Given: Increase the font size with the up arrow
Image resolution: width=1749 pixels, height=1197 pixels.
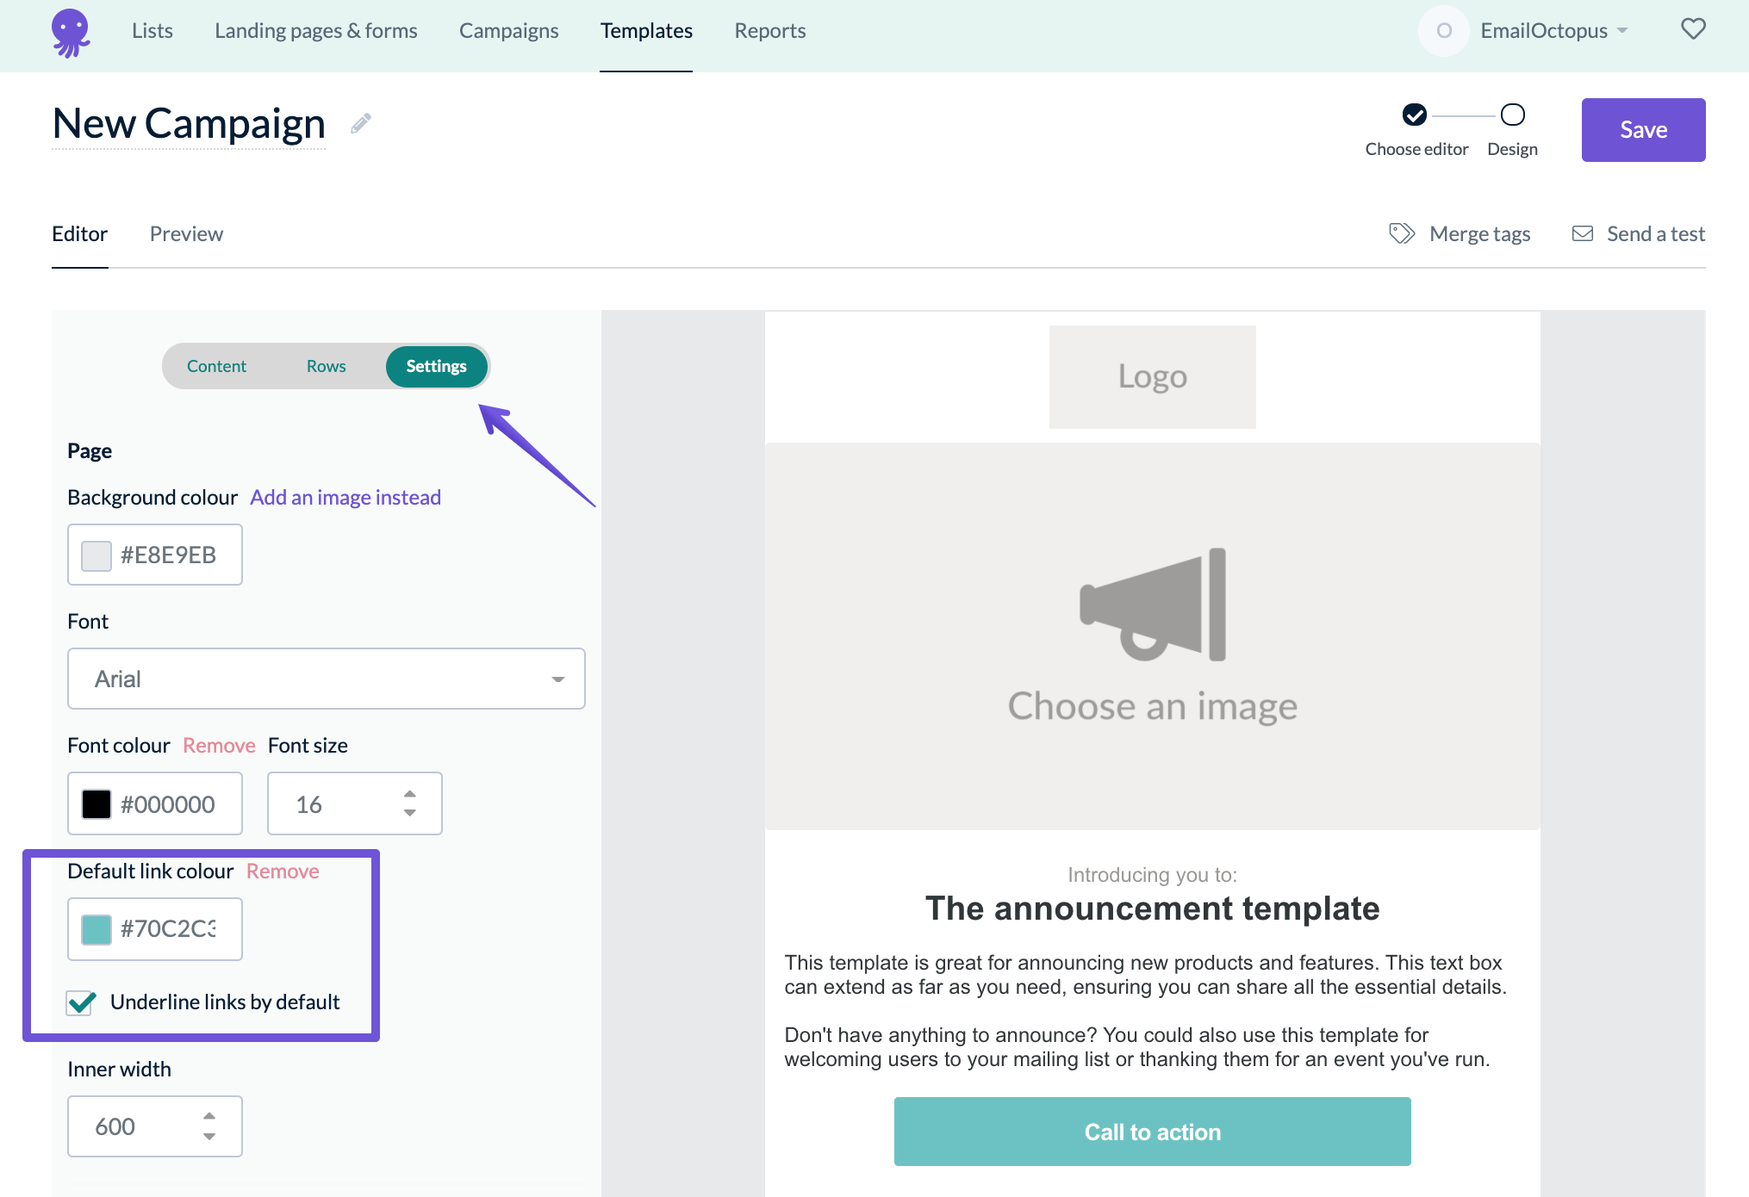Looking at the screenshot, I should 409,792.
